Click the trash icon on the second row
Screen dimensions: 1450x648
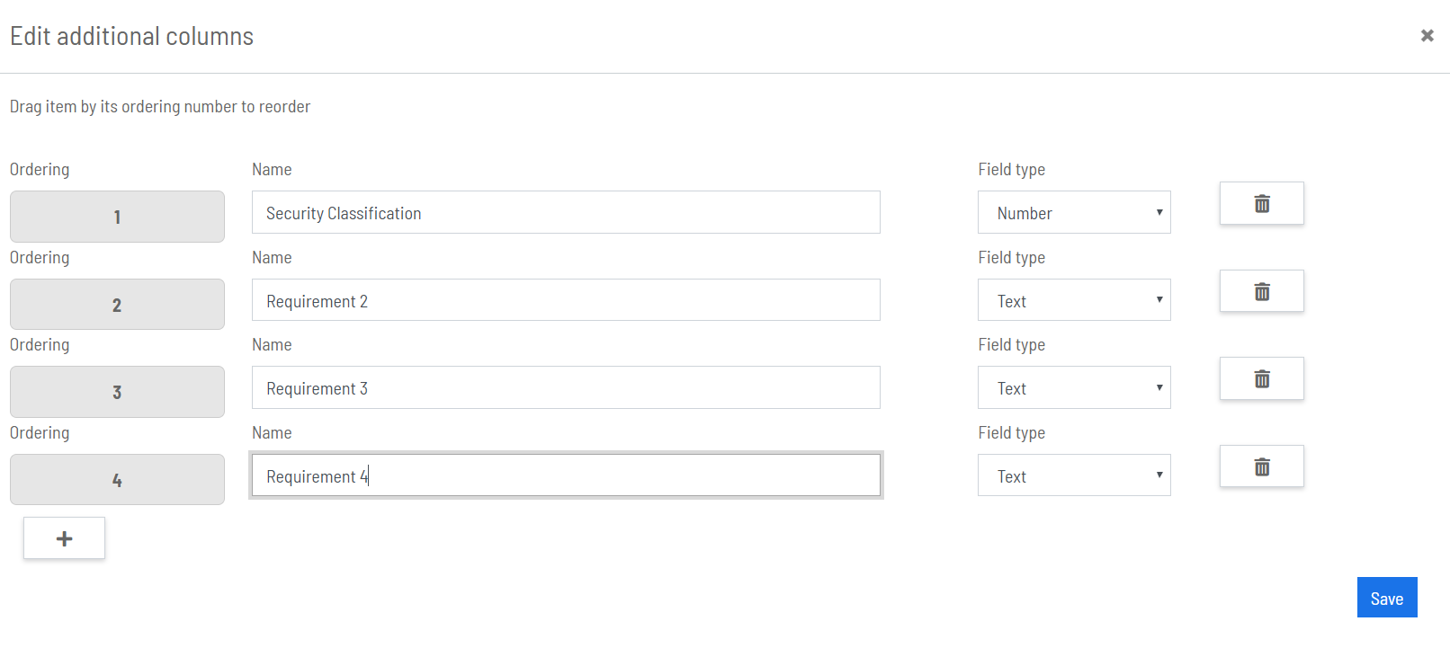1261,291
